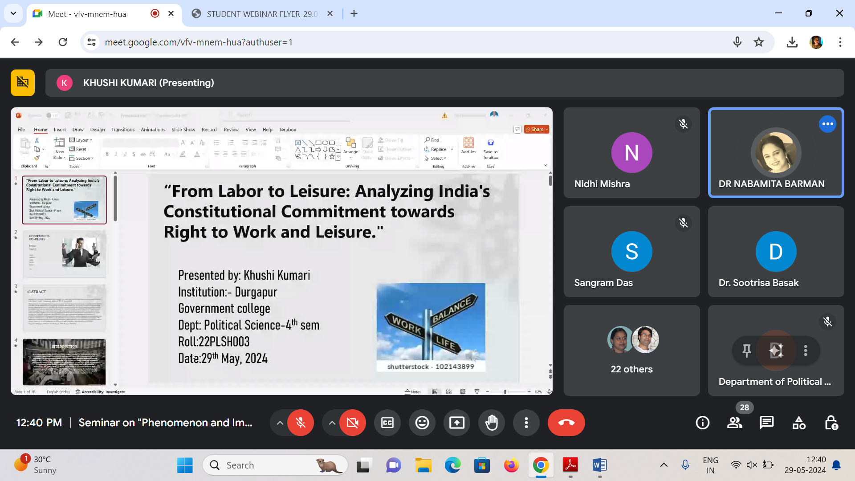
Task: Select the Meet vfv-mnem-hua browser tab
Action: pos(87,14)
